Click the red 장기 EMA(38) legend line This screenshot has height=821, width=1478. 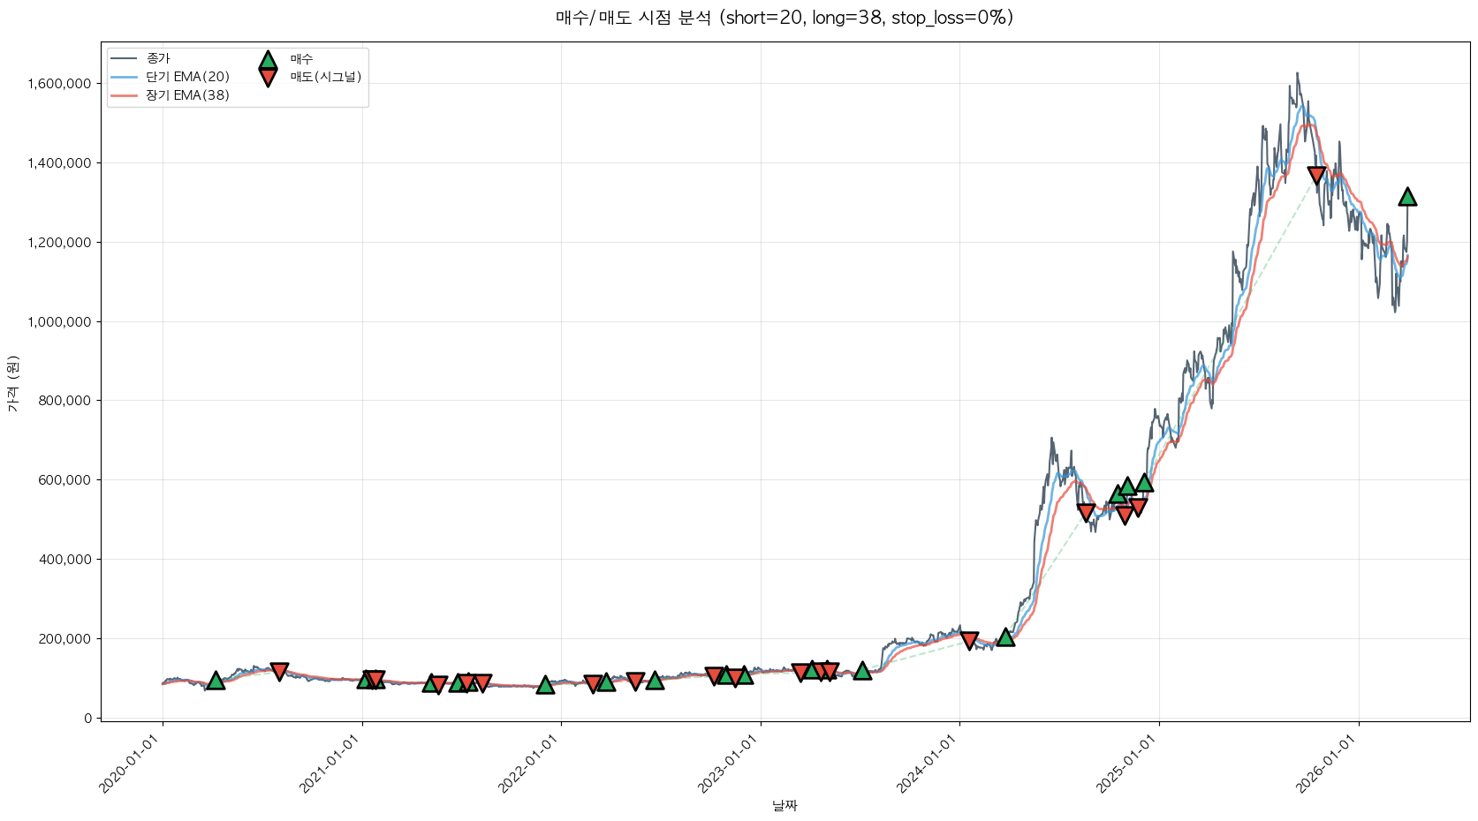124,96
